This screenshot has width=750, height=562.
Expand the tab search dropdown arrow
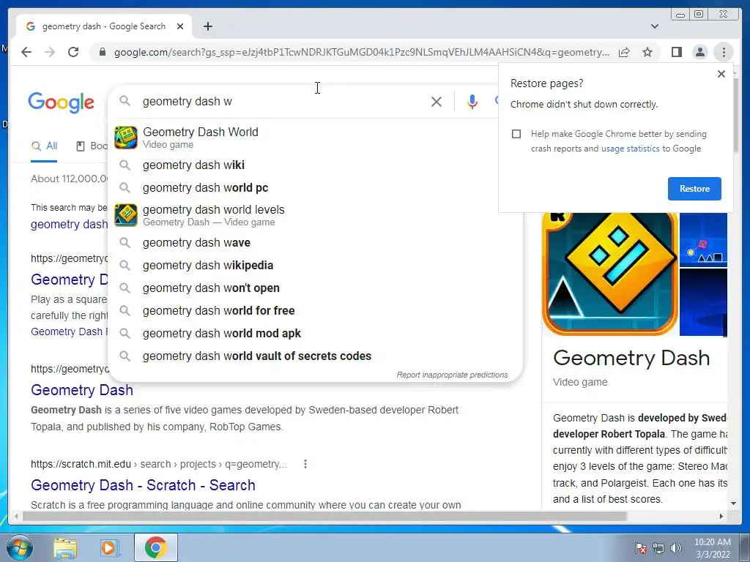(655, 26)
